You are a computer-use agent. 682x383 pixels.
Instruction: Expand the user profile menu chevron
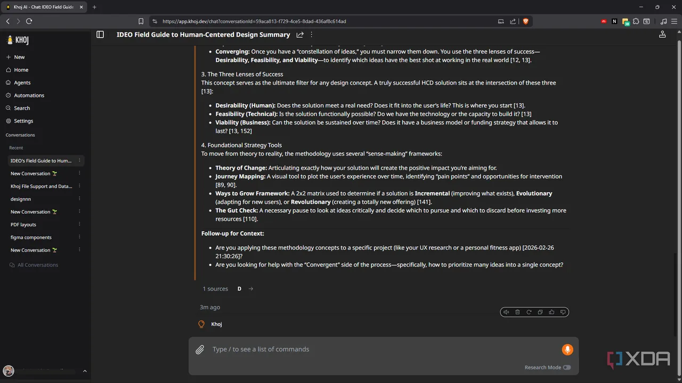pos(85,371)
